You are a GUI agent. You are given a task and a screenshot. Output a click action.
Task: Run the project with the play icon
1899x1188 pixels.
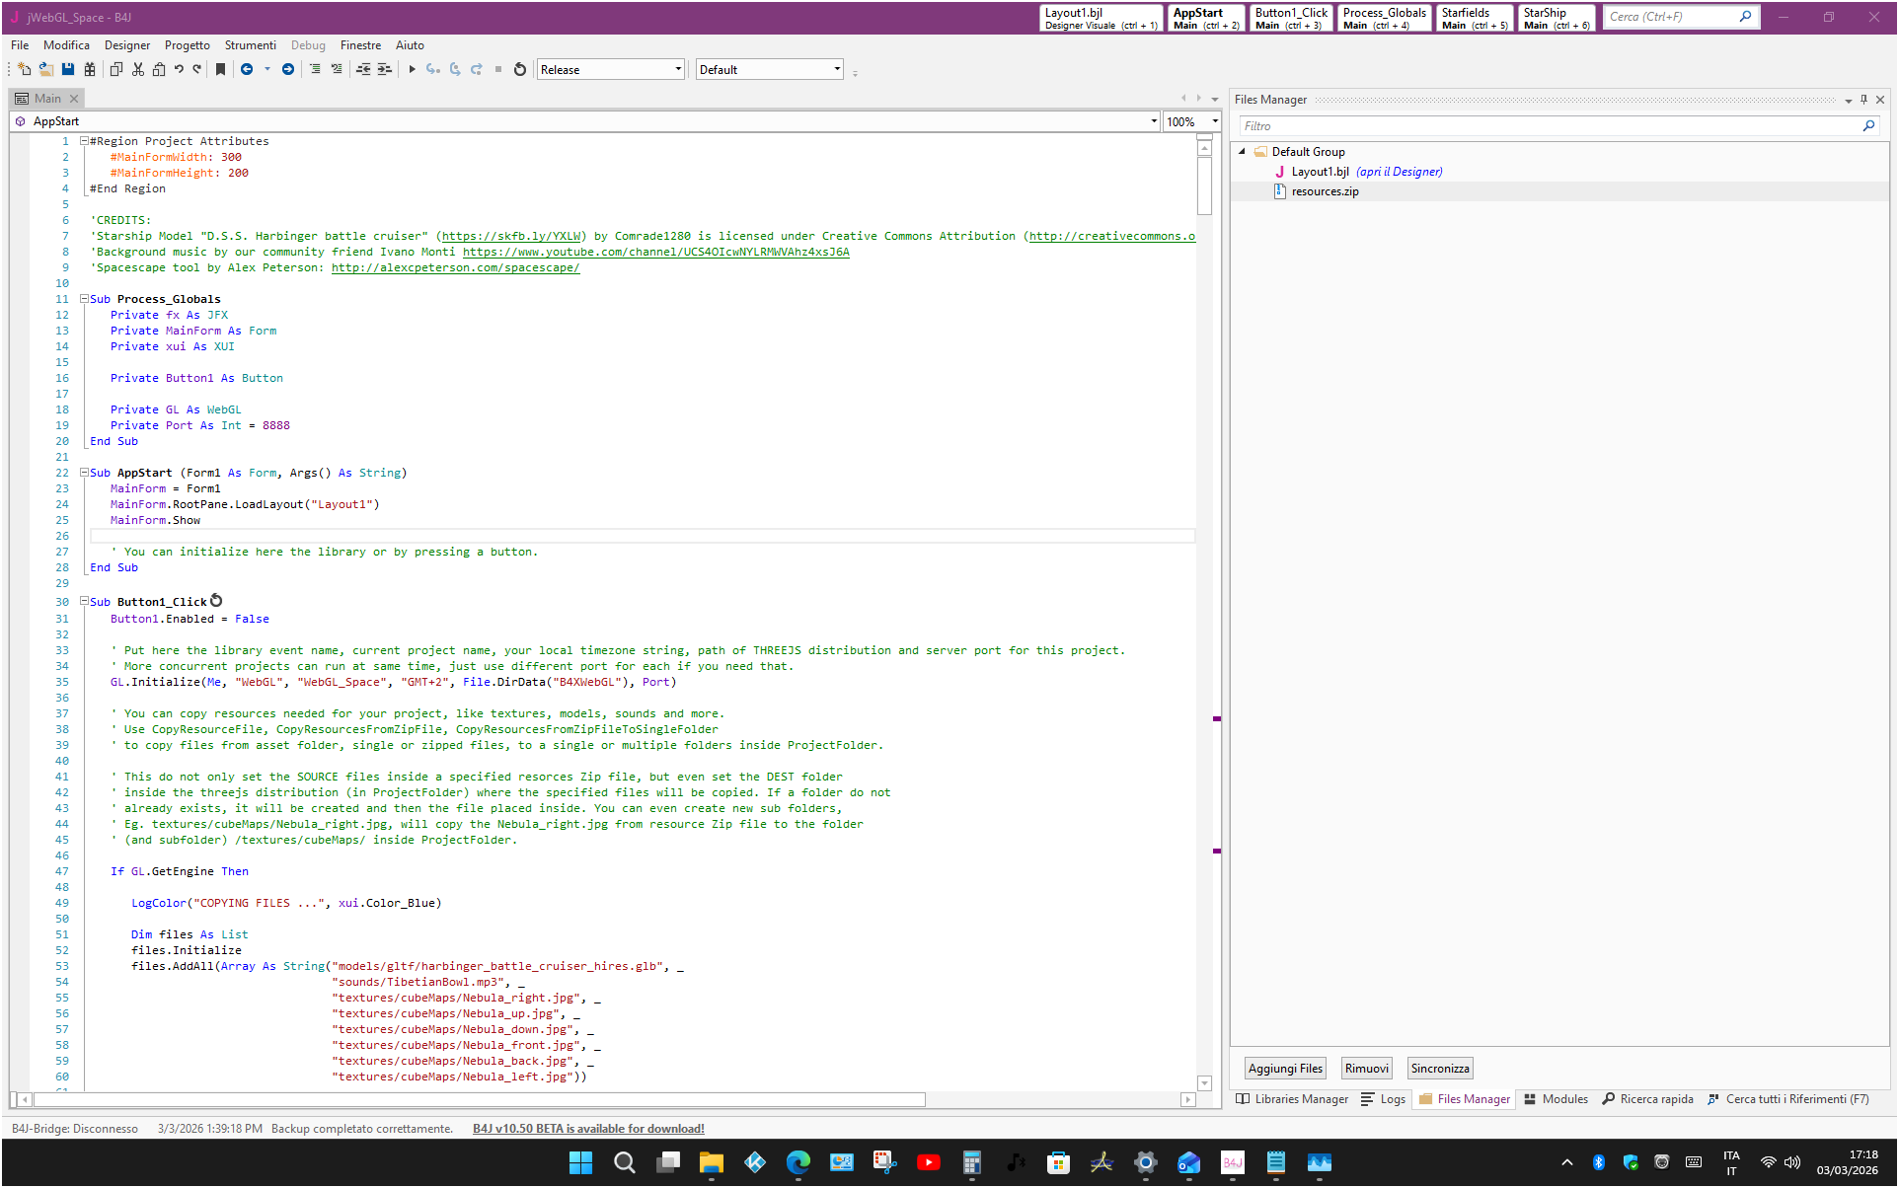click(x=413, y=69)
